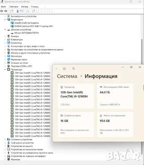Open the Файл menu

click(x=3, y=7)
